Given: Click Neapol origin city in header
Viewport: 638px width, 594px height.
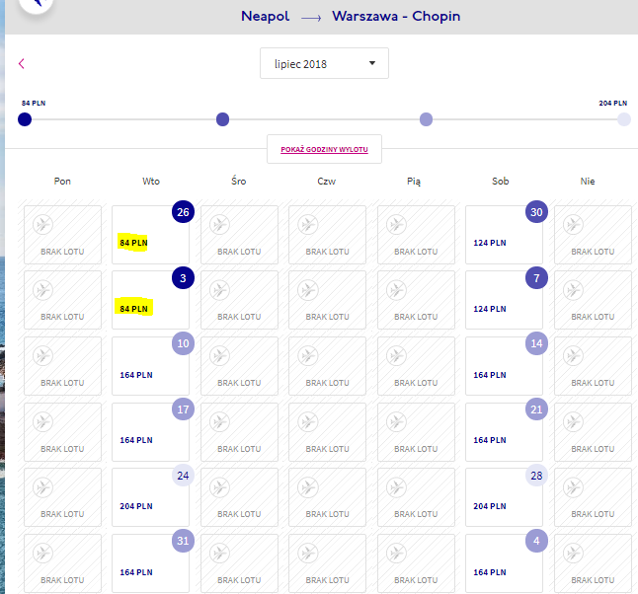Looking at the screenshot, I should point(266,16).
